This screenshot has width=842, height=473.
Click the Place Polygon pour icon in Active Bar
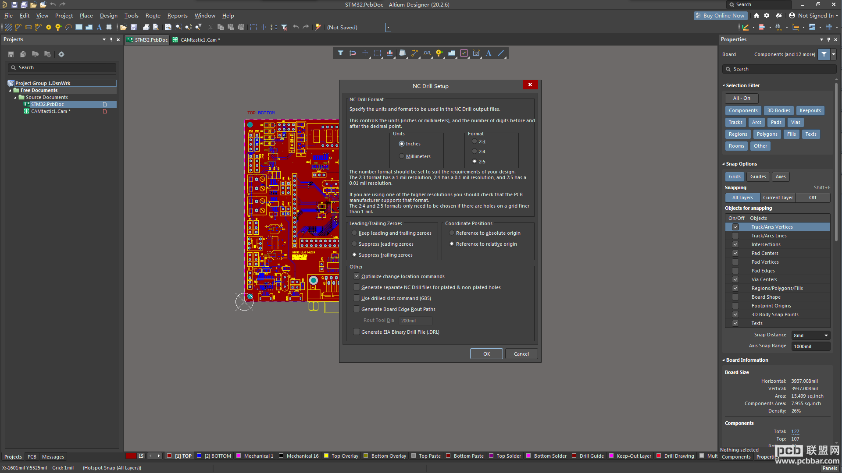tap(451, 53)
